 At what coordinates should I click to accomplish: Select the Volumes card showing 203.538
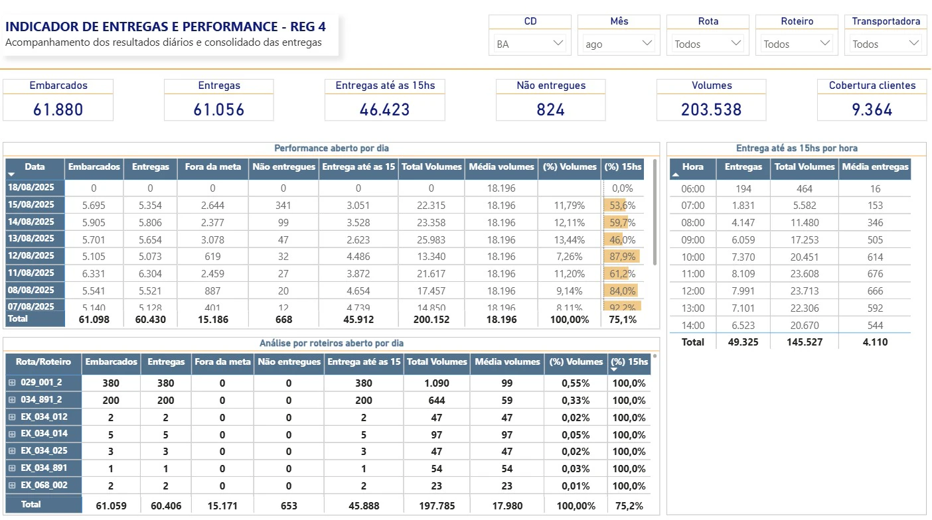click(x=712, y=99)
